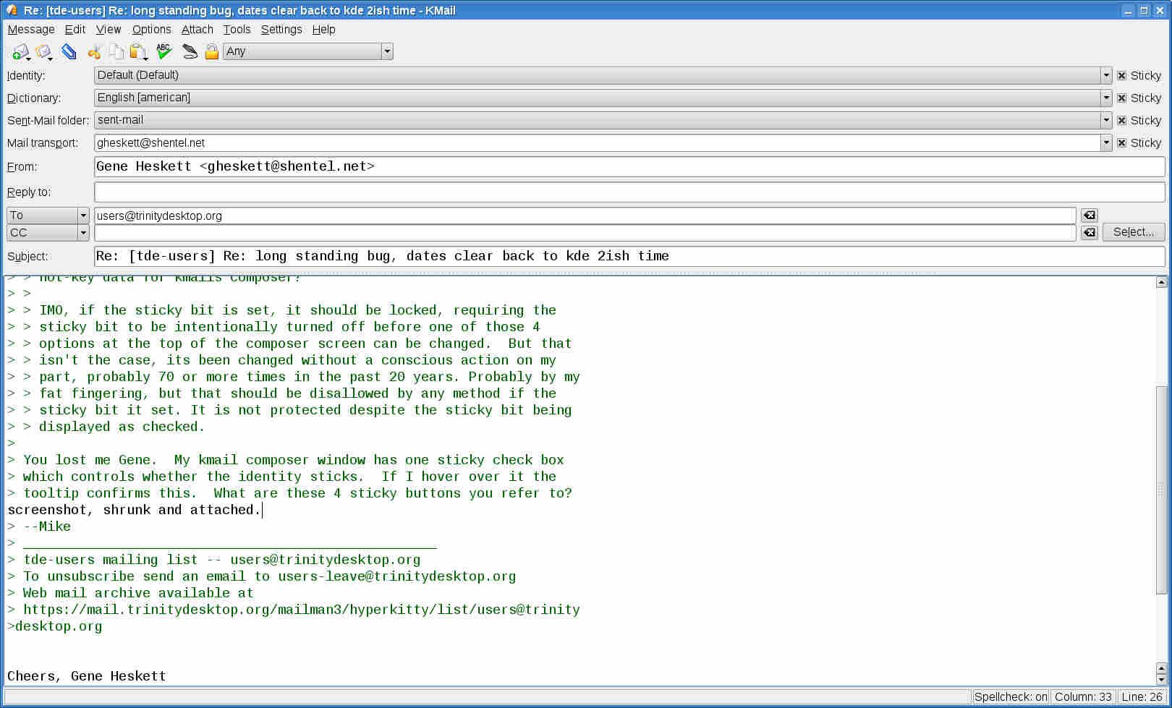Click quoted line 'displayed as checked.'
Viewport: 1172px width, 708px height.
(106, 427)
